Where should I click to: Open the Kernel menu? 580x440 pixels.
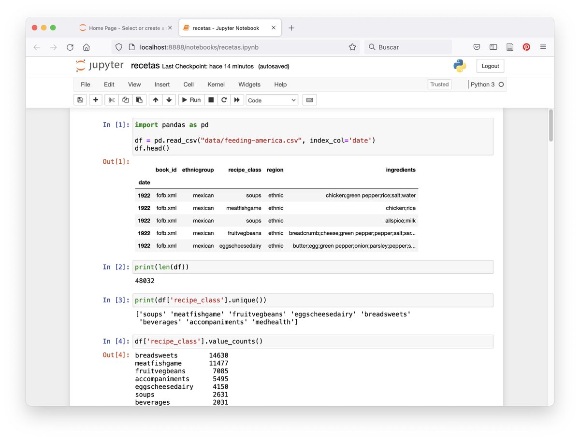point(216,85)
